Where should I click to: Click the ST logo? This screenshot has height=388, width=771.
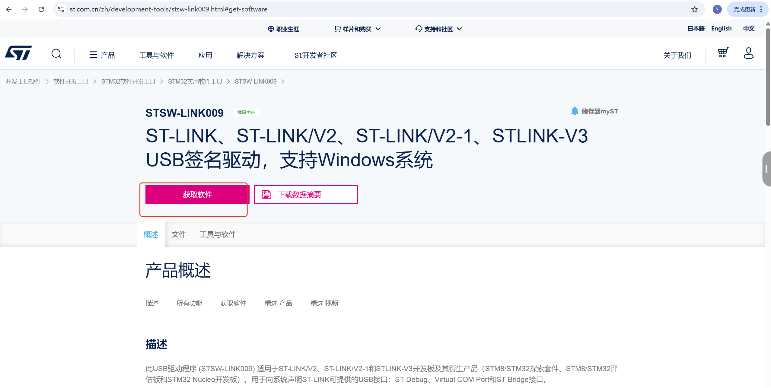18,53
